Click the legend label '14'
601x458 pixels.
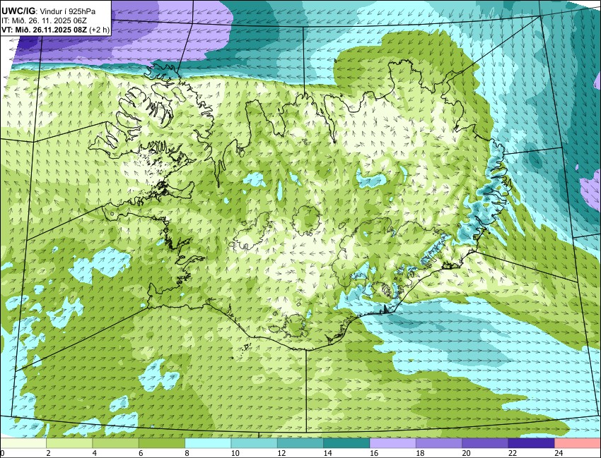(x=327, y=453)
